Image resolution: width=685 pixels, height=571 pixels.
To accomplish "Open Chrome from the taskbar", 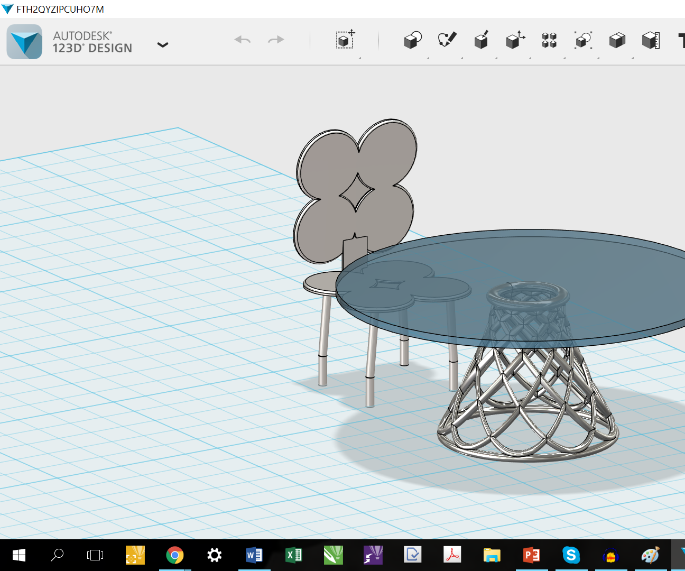I will (x=175, y=555).
